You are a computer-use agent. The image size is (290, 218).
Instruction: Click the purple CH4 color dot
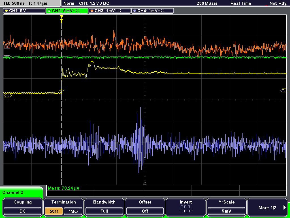135,11
